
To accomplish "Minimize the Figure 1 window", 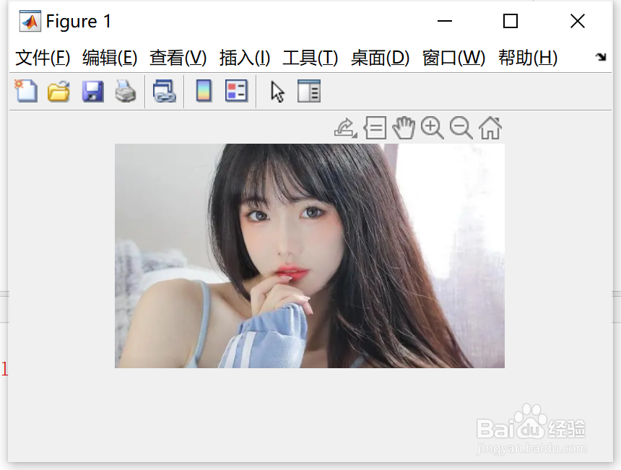I will coord(444,21).
